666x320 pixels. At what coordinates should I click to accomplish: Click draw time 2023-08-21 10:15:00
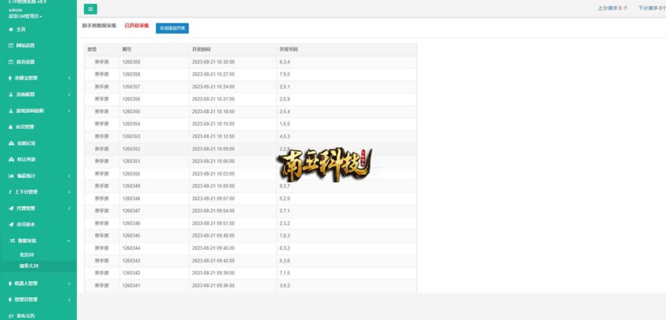tap(213, 124)
